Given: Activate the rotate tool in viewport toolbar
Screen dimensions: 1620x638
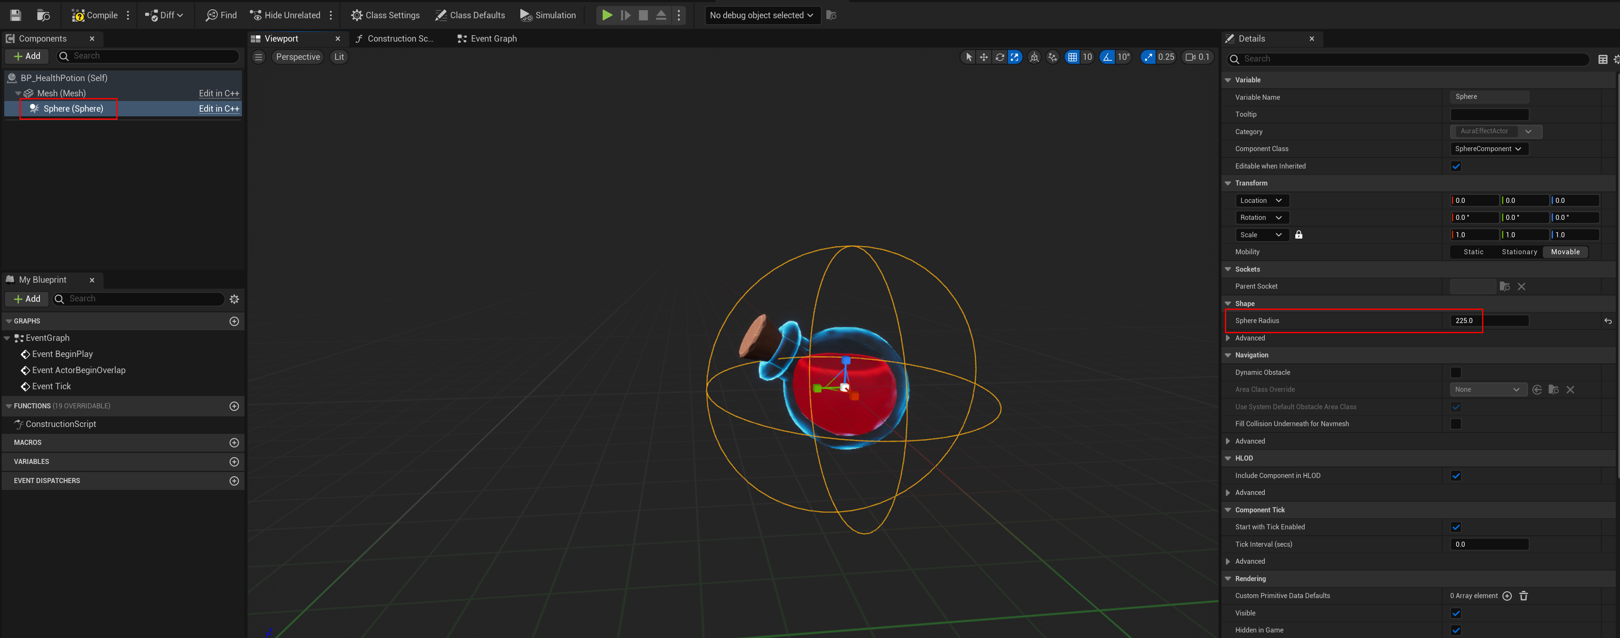Looking at the screenshot, I should pyautogui.click(x=1000, y=56).
